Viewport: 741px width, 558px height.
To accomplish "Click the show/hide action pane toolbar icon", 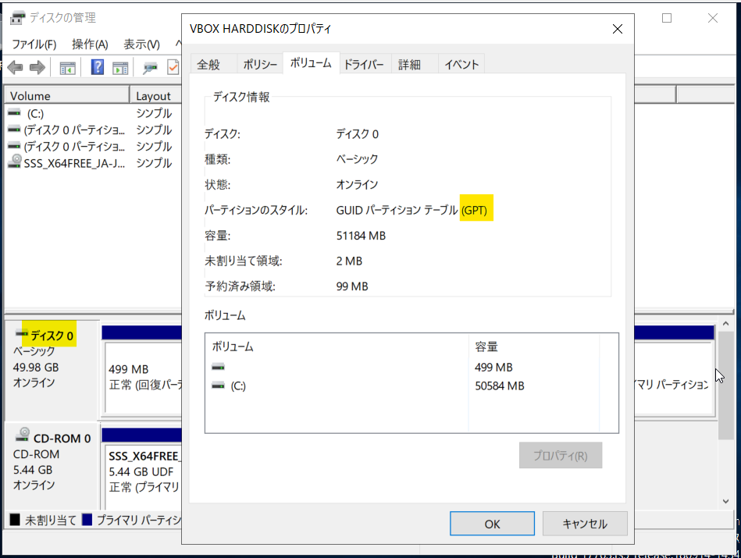I will (120, 68).
